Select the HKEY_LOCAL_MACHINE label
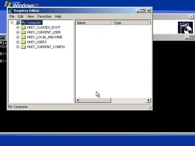This screenshot has width=195, height=146. (x=45, y=37)
